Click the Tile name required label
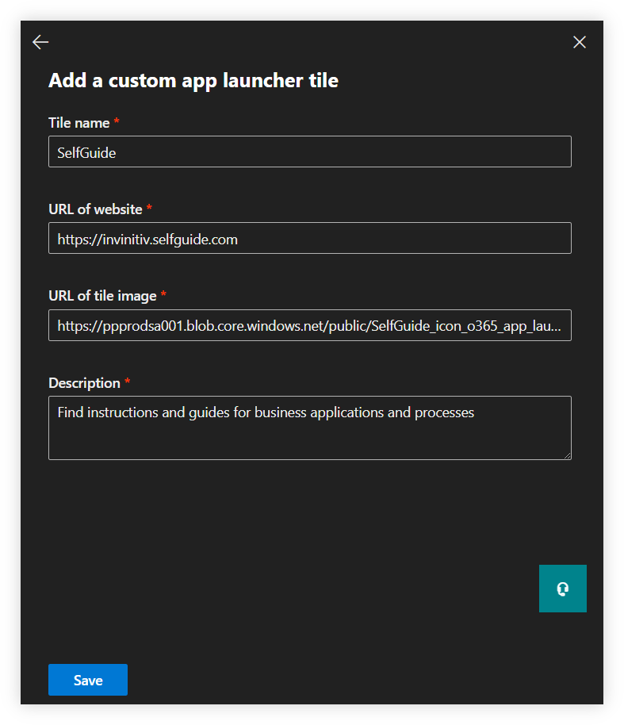Viewport: 624px width, 725px height. coord(79,123)
